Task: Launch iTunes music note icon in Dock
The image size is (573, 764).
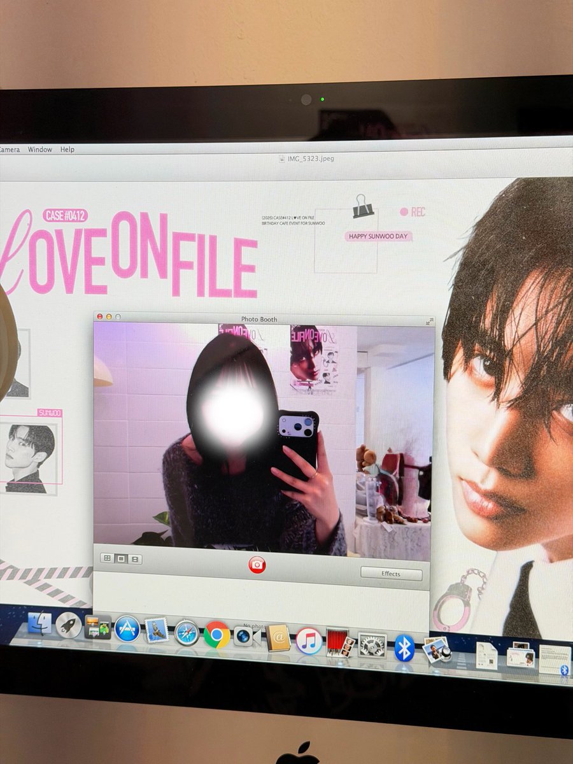Action: [309, 640]
